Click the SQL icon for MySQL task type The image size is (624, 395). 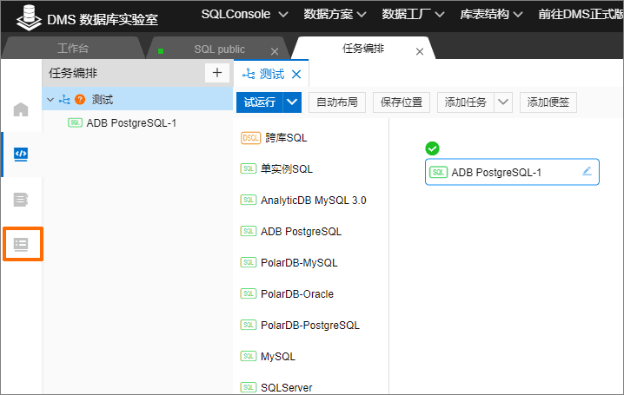(249, 356)
